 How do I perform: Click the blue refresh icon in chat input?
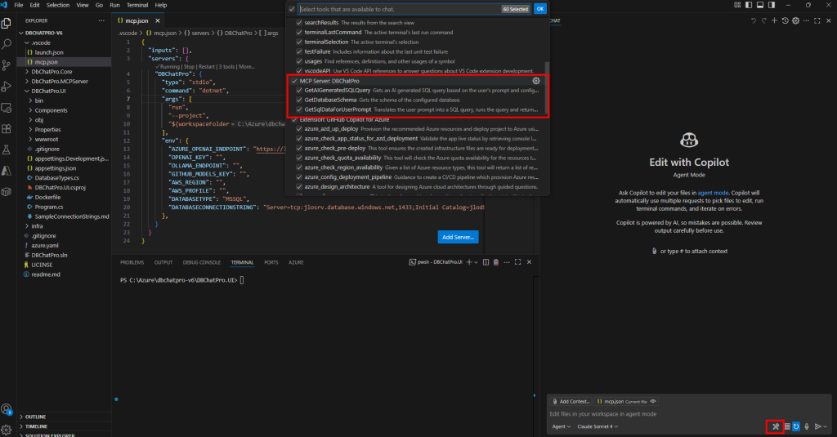click(796, 426)
